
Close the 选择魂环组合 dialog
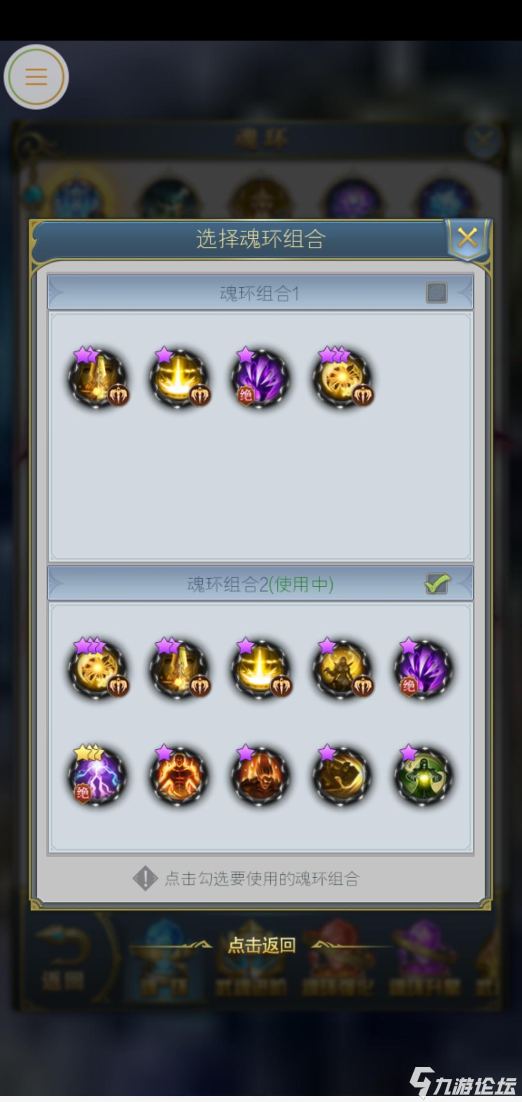click(467, 238)
